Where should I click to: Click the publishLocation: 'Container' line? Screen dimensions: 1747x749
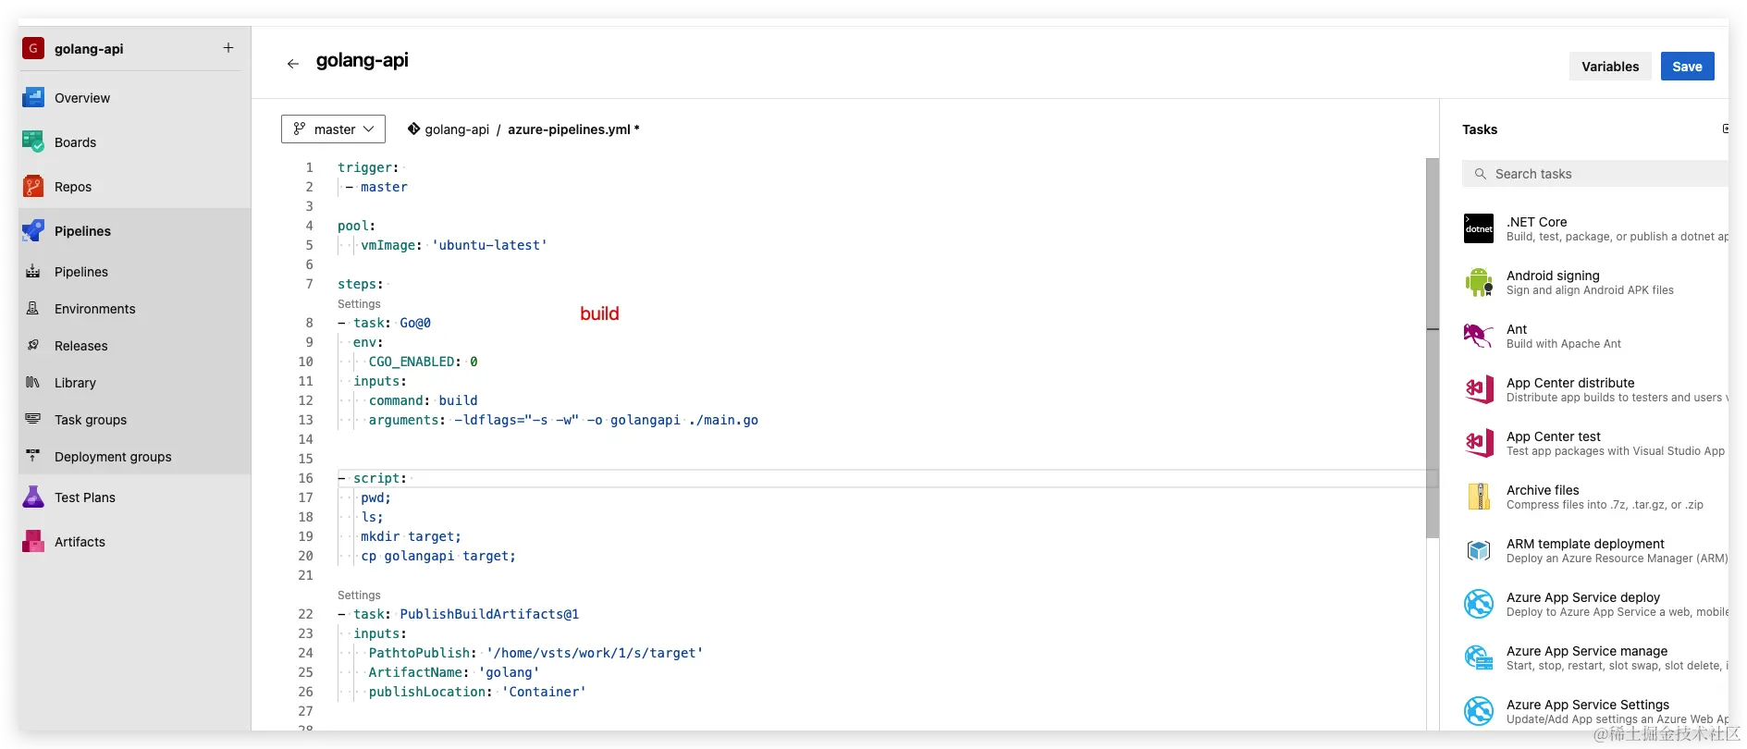point(477,692)
